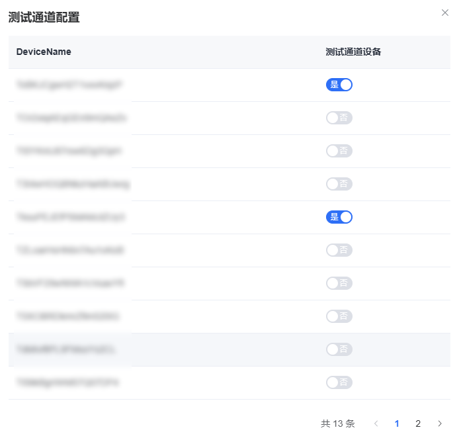The image size is (459, 442).
Task: Turn off the first row's 是 switch
Action: point(339,85)
